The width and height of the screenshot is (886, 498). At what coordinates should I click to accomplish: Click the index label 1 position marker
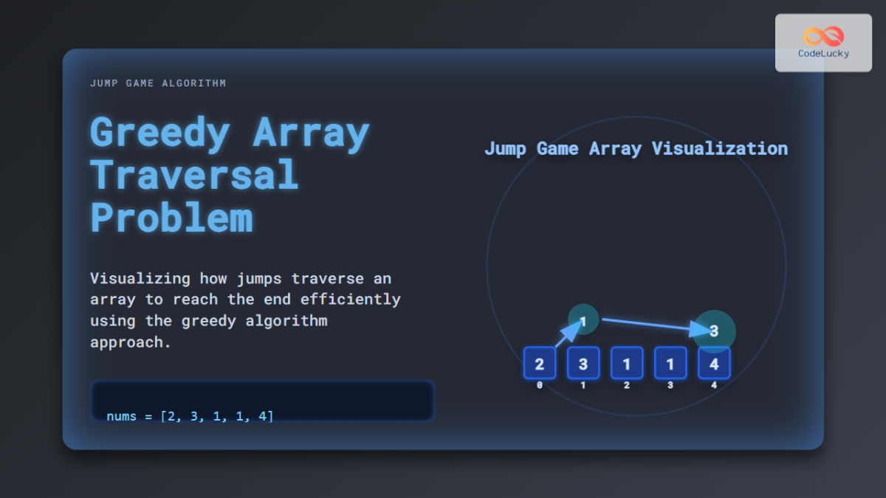tap(583, 384)
